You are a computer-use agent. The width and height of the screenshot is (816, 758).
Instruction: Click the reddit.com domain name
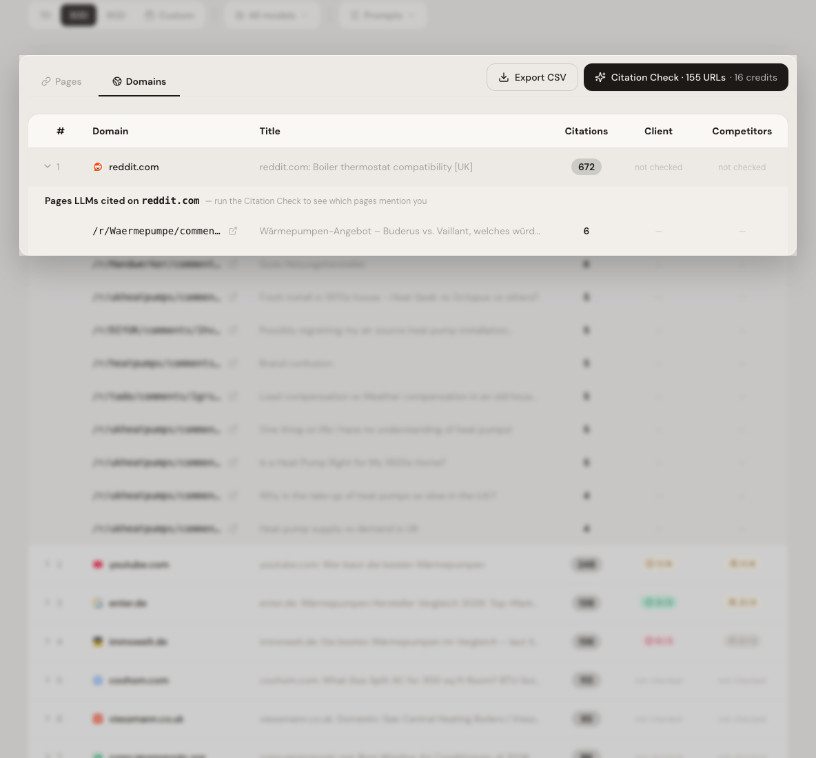click(134, 167)
